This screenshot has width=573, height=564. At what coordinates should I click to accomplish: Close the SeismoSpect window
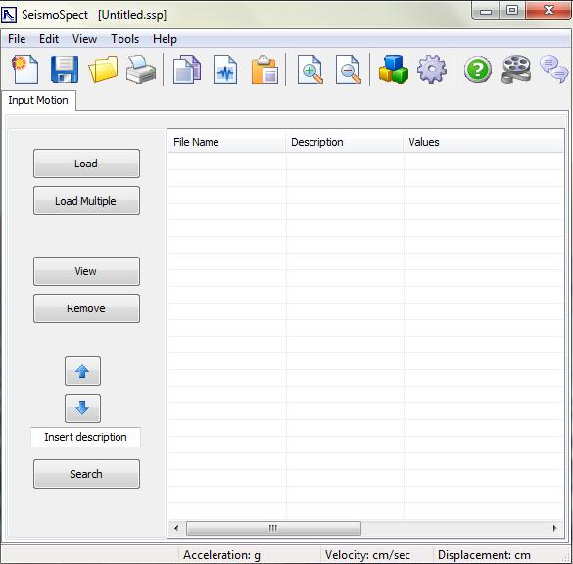point(549,10)
